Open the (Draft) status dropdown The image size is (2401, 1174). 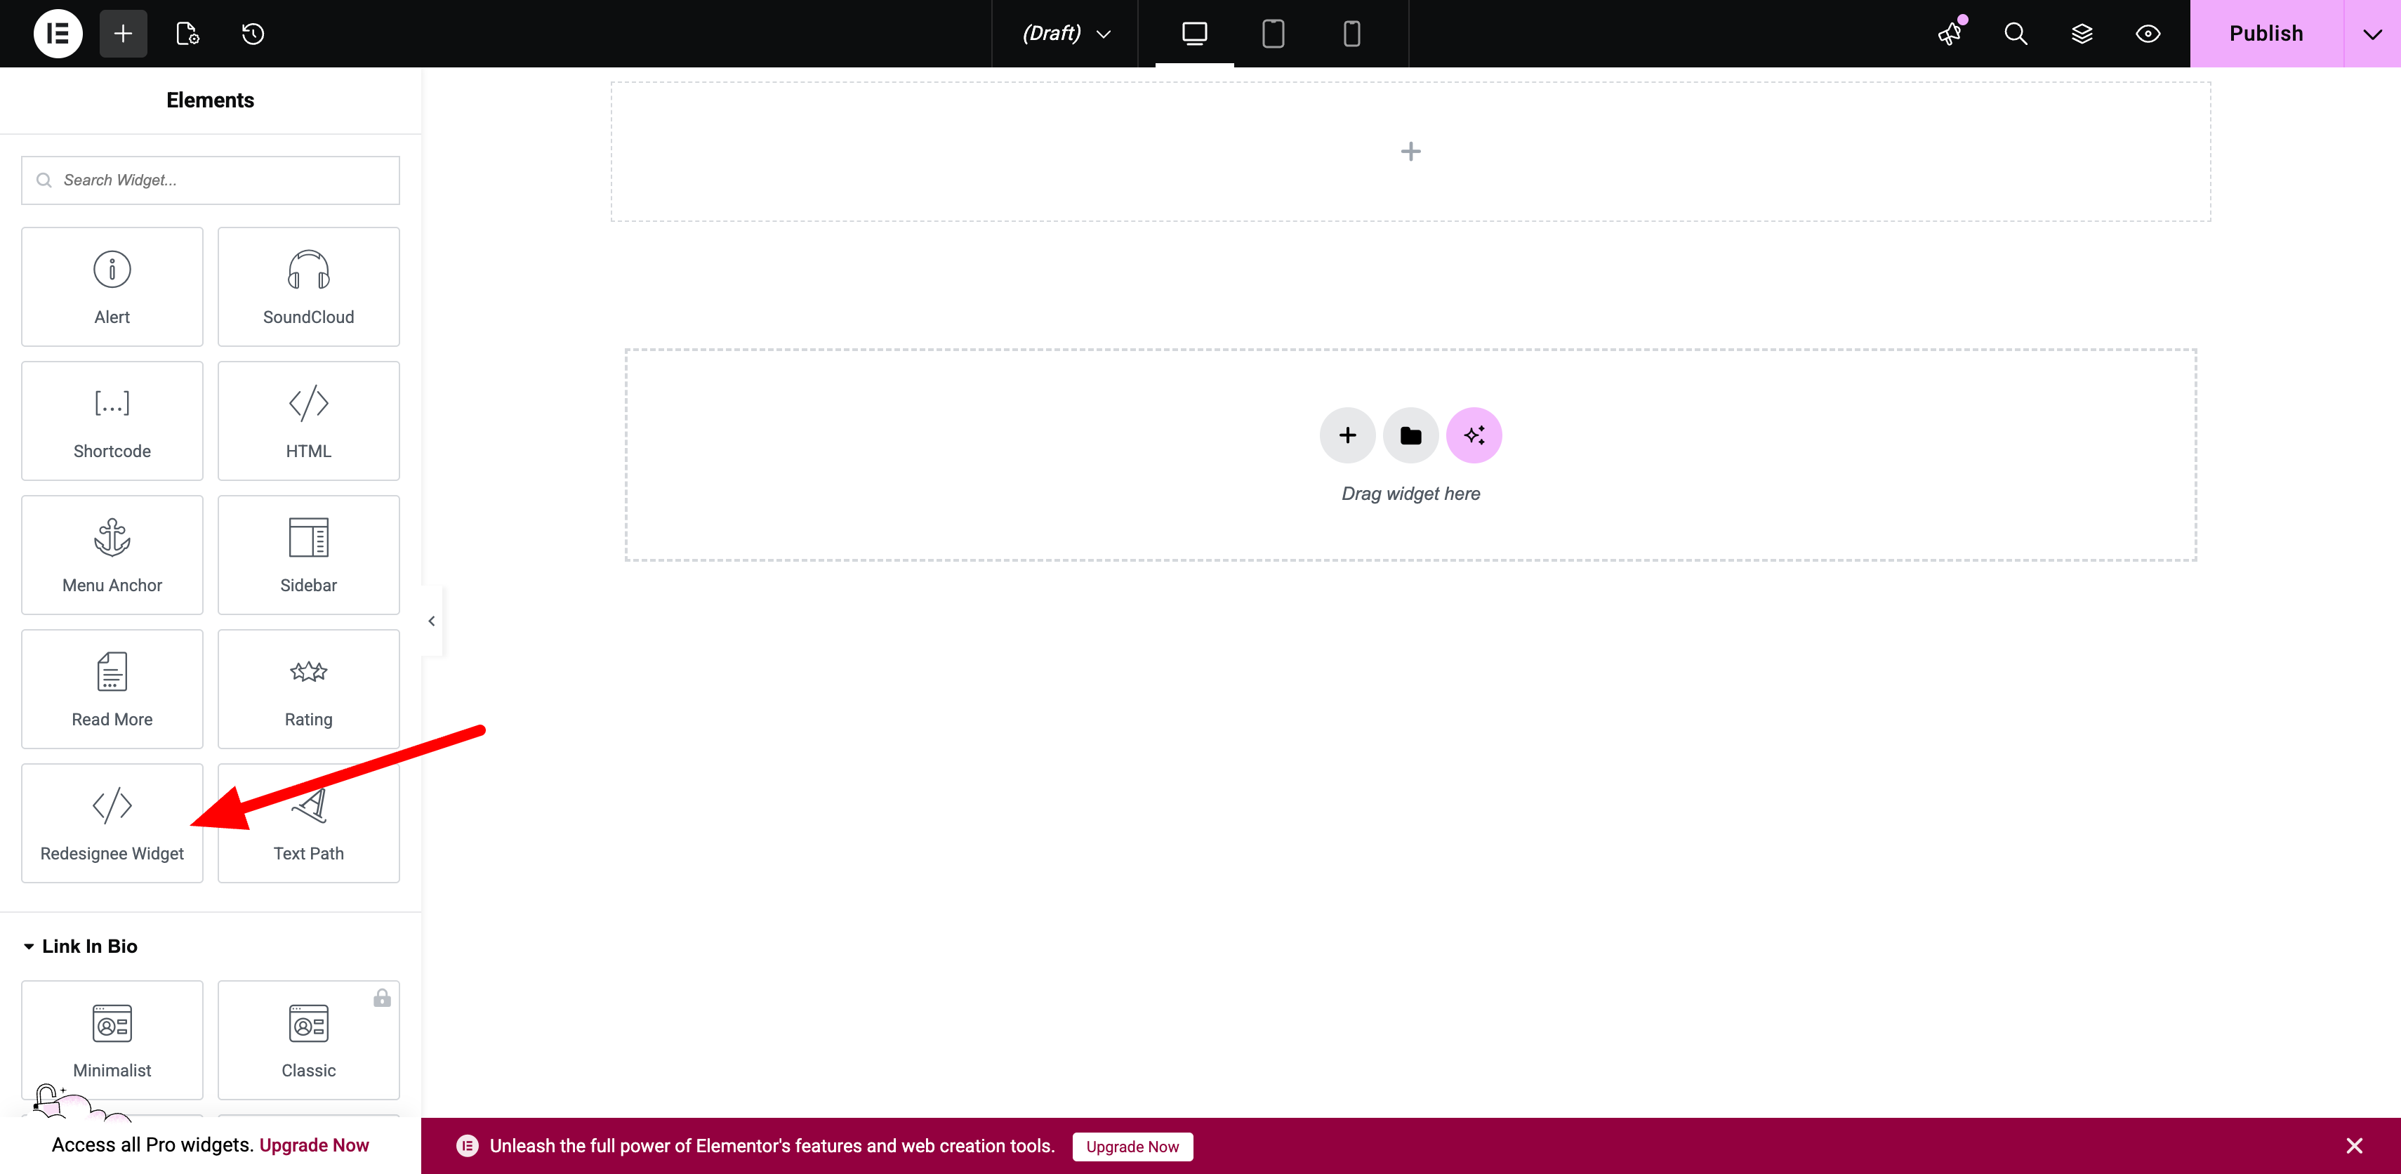[1064, 34]
